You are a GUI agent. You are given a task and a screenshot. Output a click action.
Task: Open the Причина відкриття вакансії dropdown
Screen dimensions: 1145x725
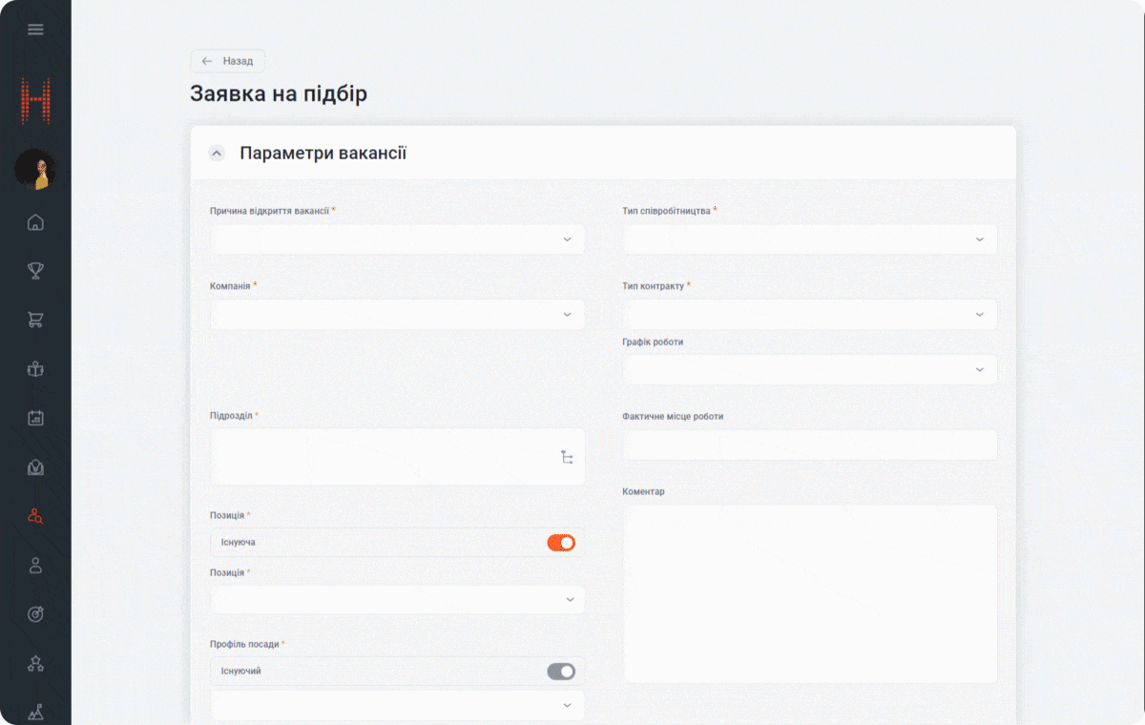click(397, 239)
